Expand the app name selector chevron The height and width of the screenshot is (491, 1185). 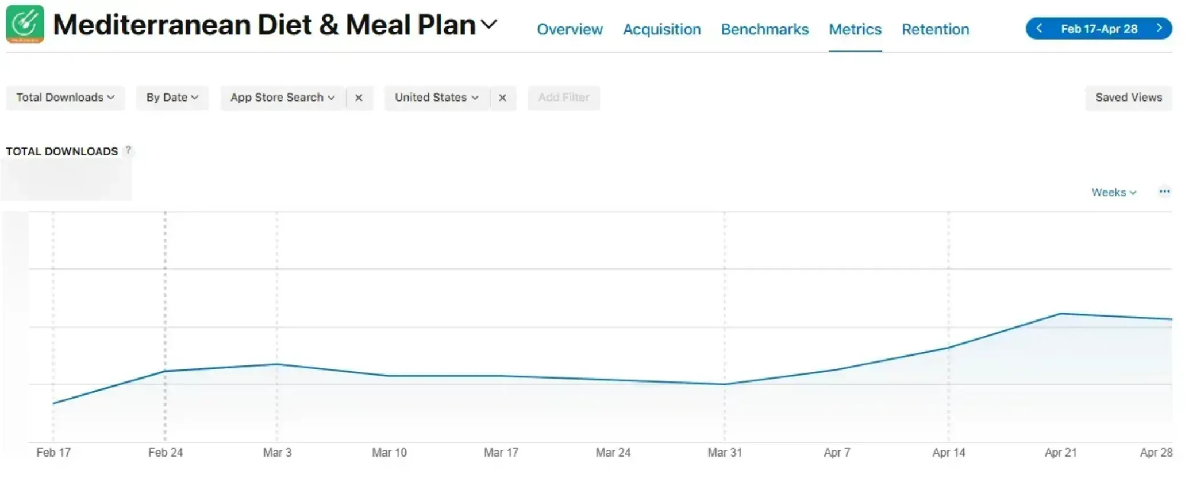pyautogui.click(x=488, y=25)
